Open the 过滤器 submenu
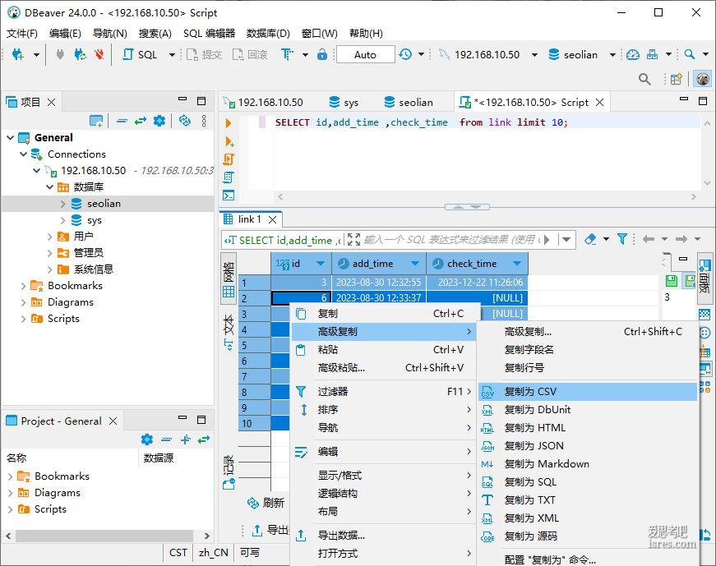716x566 pixels. point(382,392)
